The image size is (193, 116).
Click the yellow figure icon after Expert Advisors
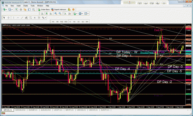tap(69, 10)
